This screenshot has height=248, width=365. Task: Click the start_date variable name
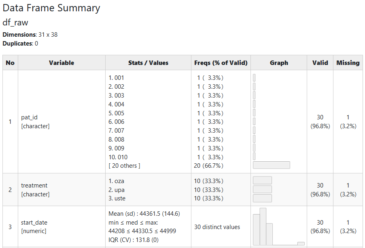(x=34, y=223)
